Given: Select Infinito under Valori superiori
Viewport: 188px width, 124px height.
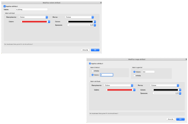Looking at the screenshot, I should click(134, 76).
